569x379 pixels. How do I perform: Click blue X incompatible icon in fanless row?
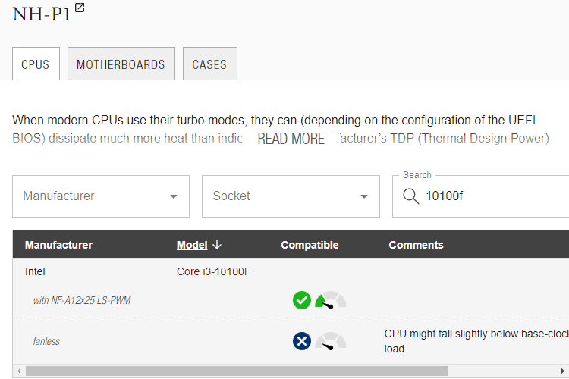click(301, 341)
